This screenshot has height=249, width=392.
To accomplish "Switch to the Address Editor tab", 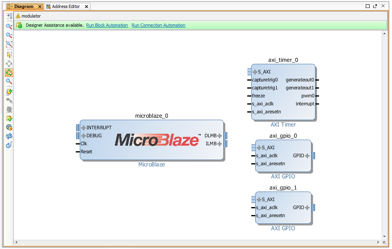I will [x=66, y=6].
